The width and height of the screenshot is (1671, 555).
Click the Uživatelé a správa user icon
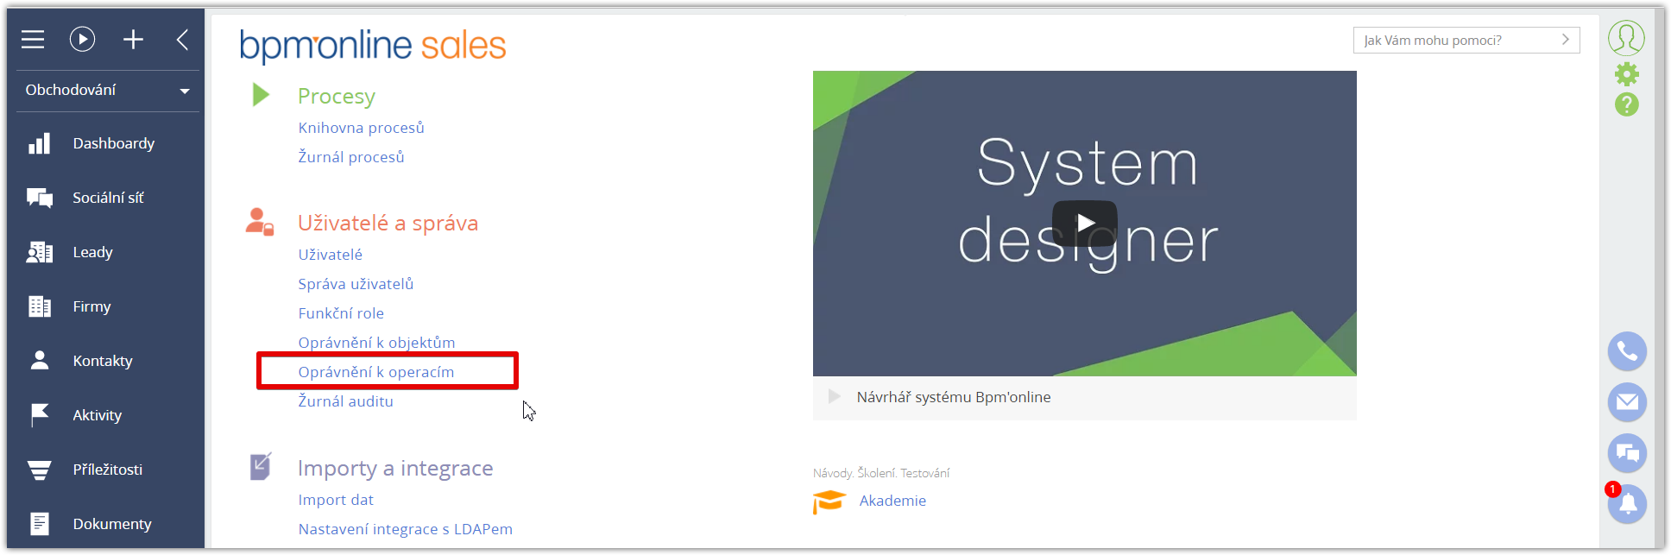point(260,222)
